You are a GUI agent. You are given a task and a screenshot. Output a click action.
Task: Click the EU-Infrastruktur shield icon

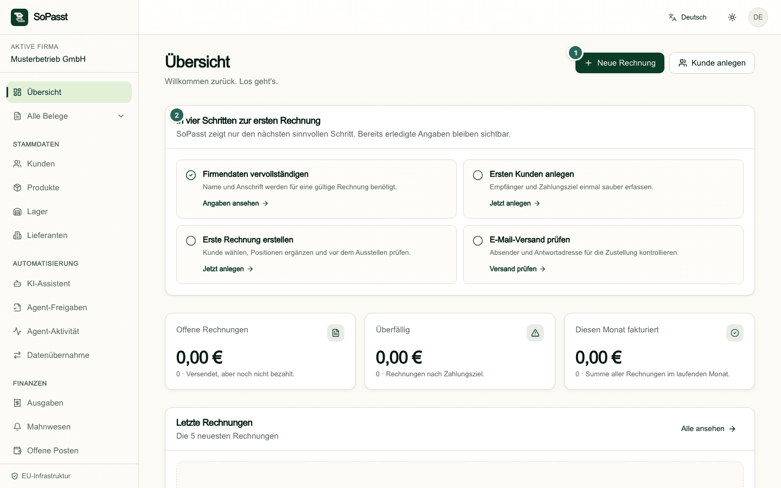click(15, 476)
